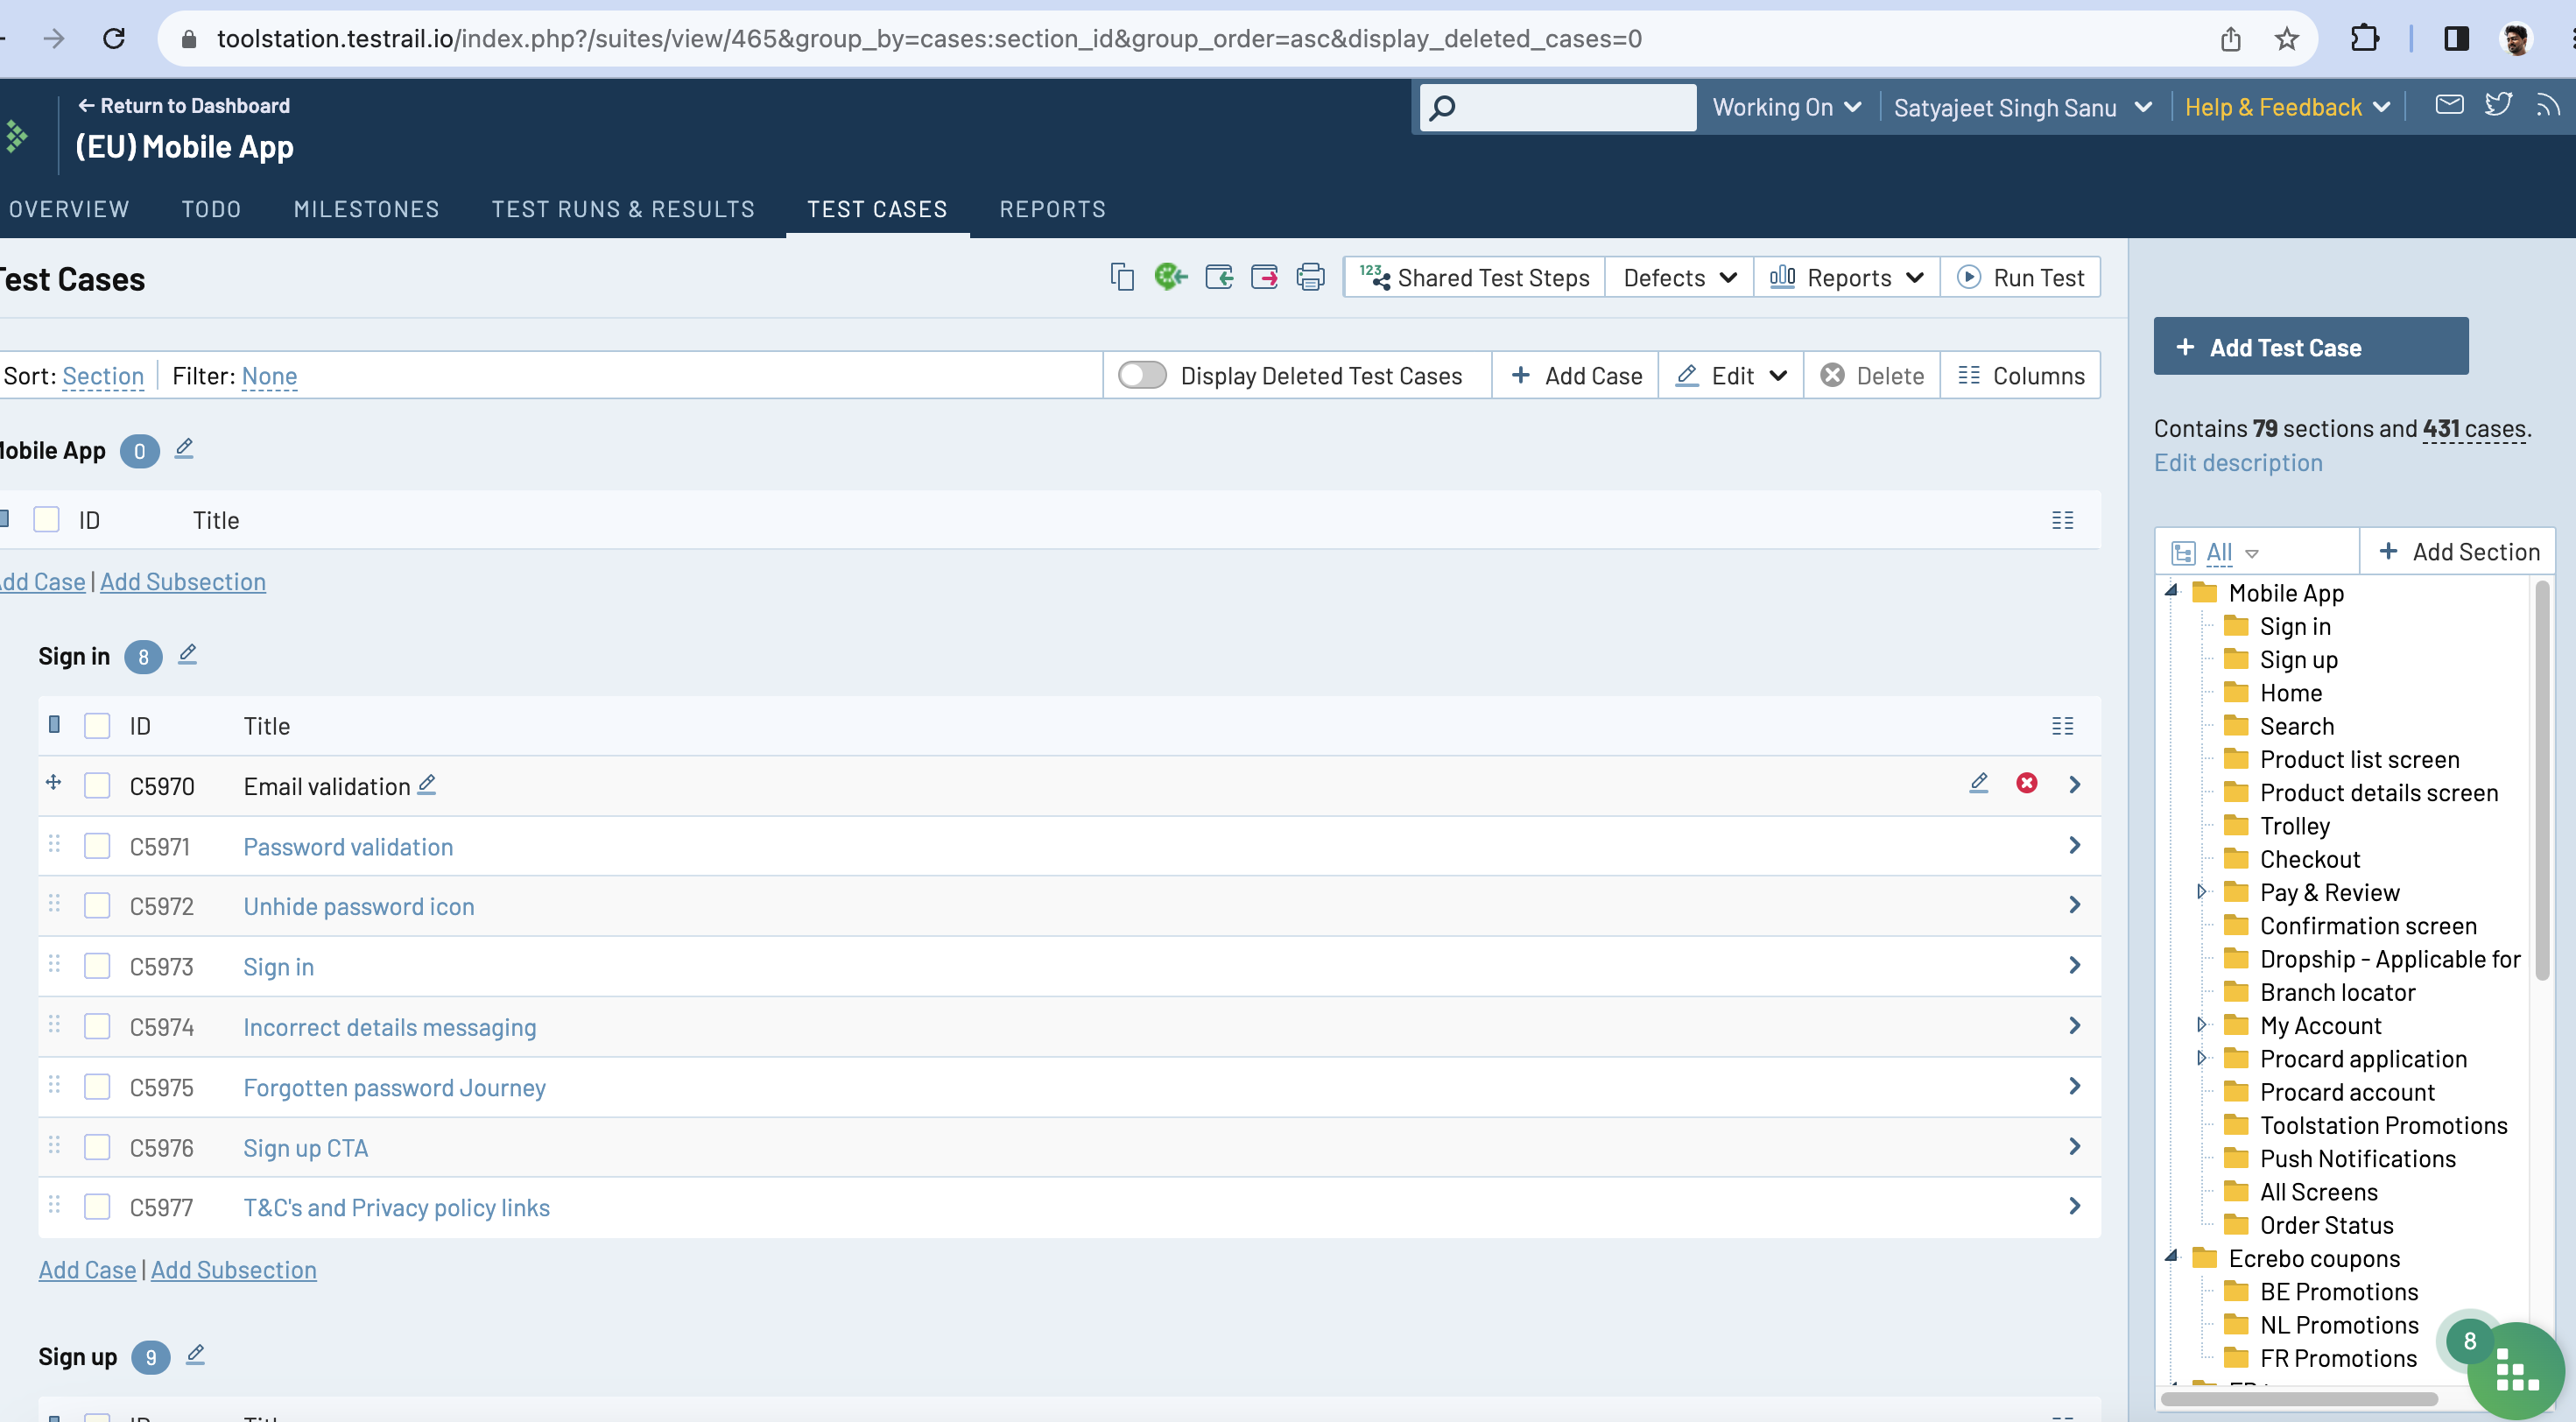
Task: Click the export cases icon with pink arrow
Action: pyautogui.click(x=1264, y=277)
